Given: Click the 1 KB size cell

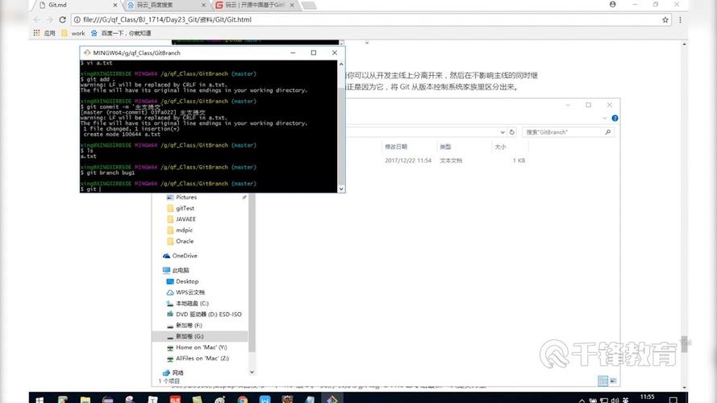Looking at the screenshot, I should 519,160.
